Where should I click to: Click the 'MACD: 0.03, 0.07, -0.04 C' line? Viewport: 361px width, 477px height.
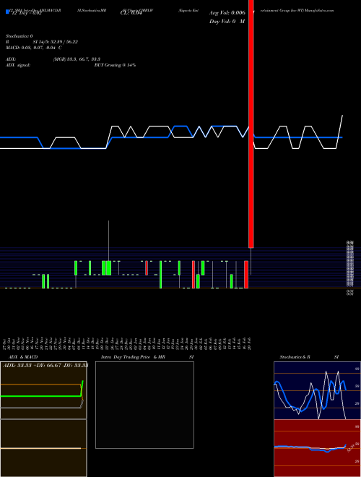click(x=34, y=48)
